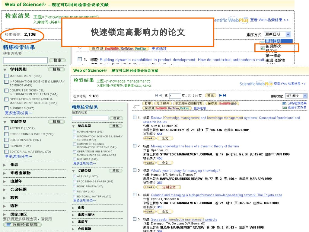This screenshot has width=309, height=232.
Task: Expand 会议标题 section in back window
Action: point(5,190)
